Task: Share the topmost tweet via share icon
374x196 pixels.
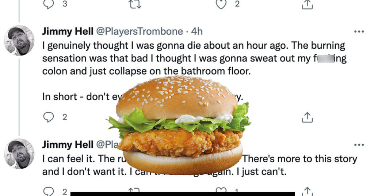Action: (307, 4)
